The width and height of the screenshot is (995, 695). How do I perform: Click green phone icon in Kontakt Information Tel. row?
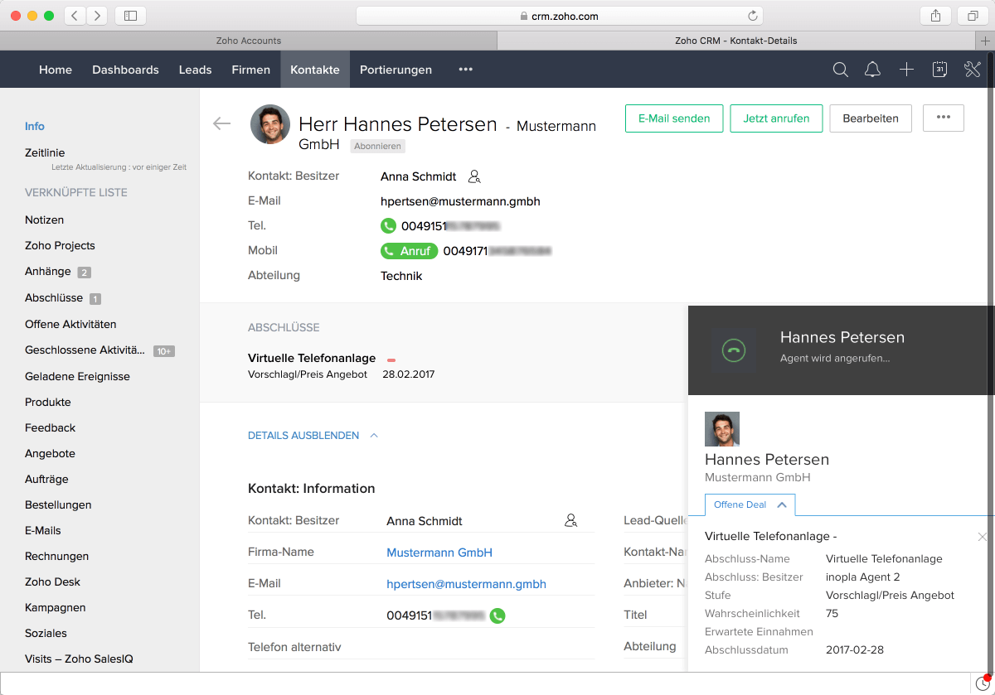497,615
